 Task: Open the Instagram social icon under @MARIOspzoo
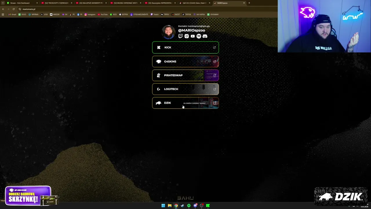pos(187,36)
